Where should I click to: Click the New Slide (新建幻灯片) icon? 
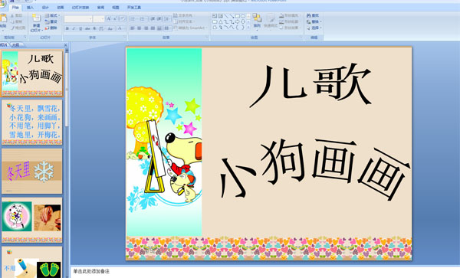pos(37,18)
